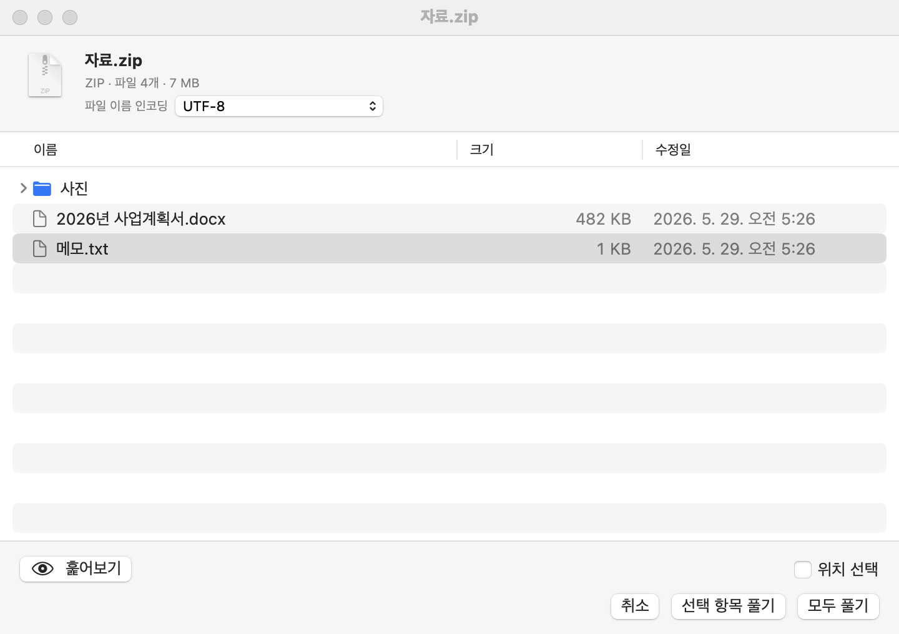Select the 사진 folder row

point(449,188)
